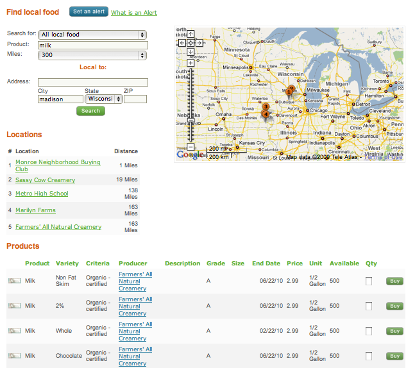
Task: Check the Qty box for Whole milk
Action: (369, 331)
